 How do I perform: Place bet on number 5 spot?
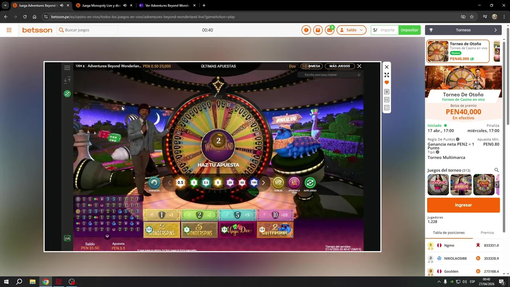tap(237, 215)
